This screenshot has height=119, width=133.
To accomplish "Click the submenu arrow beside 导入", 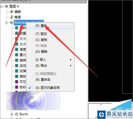I will [x=71, y=59].
